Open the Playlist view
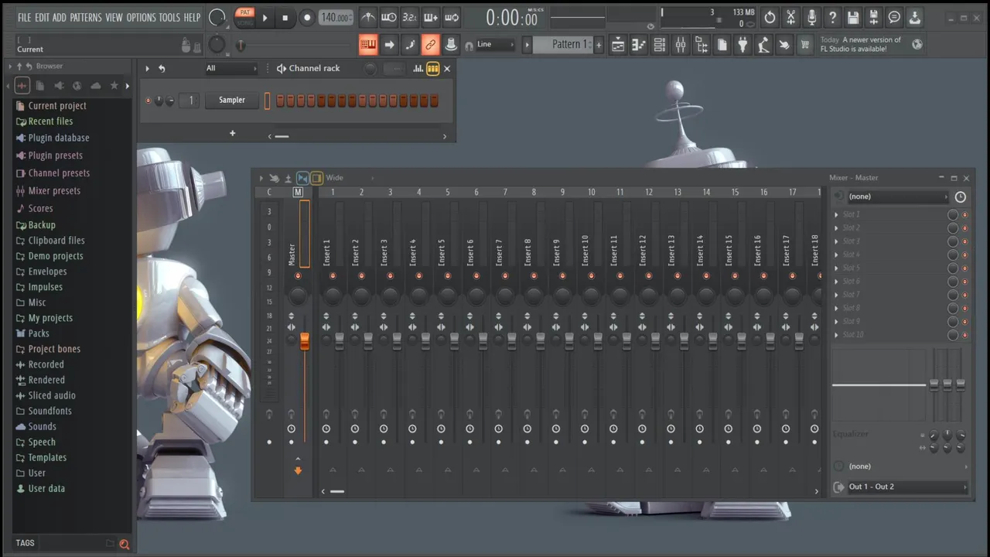990x557 pixels. click(618, 45)
